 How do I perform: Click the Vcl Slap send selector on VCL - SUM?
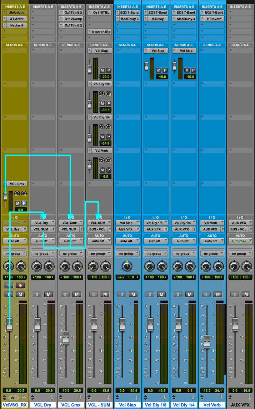pos(101,51)
